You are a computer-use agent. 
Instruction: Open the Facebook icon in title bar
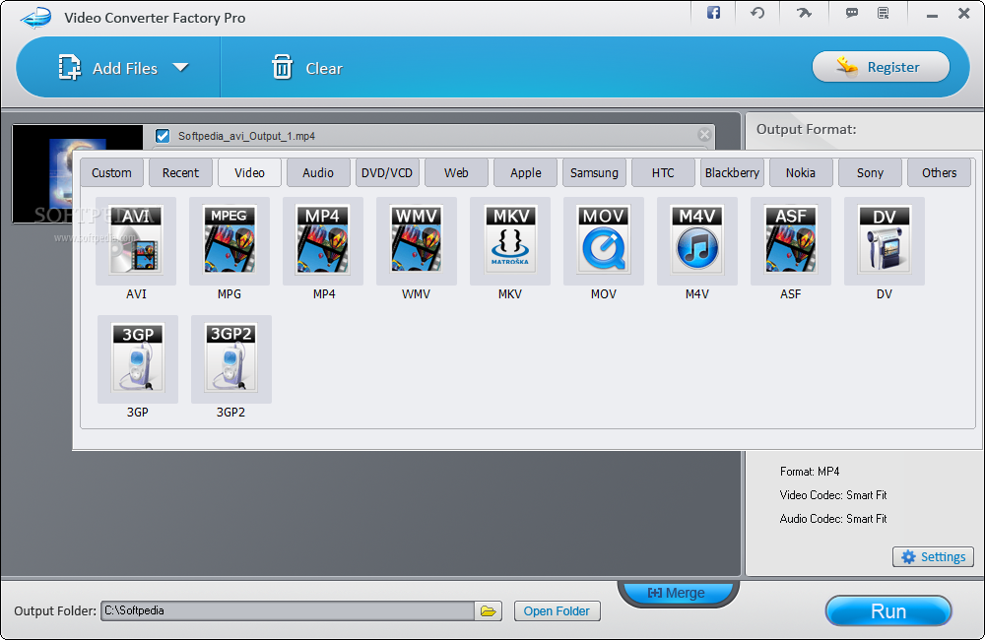click(x=713, y=13)
